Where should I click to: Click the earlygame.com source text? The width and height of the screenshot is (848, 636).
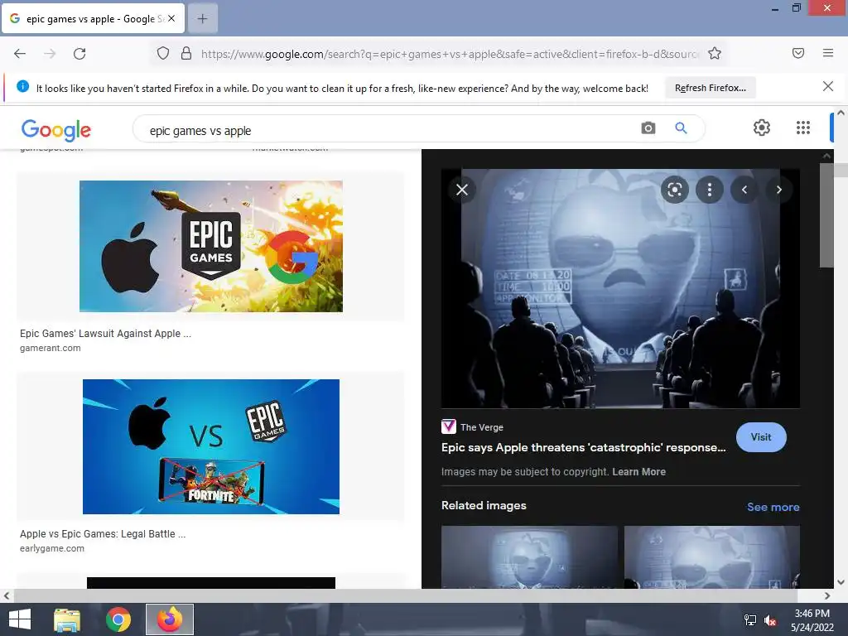pyautogui.click(x=52, y=548)
